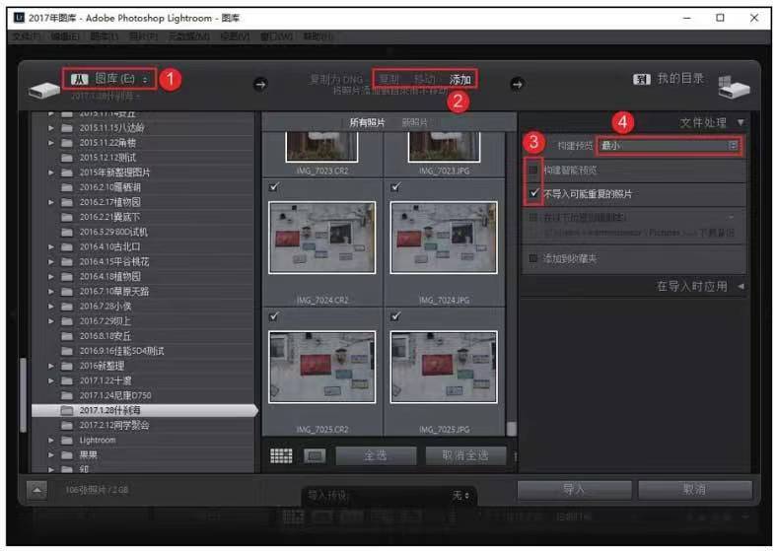This screenshot has height=551, width=777.
Task: Select the IMG_7025.CR2 thumbnail
Action: (x=322, y=367)
